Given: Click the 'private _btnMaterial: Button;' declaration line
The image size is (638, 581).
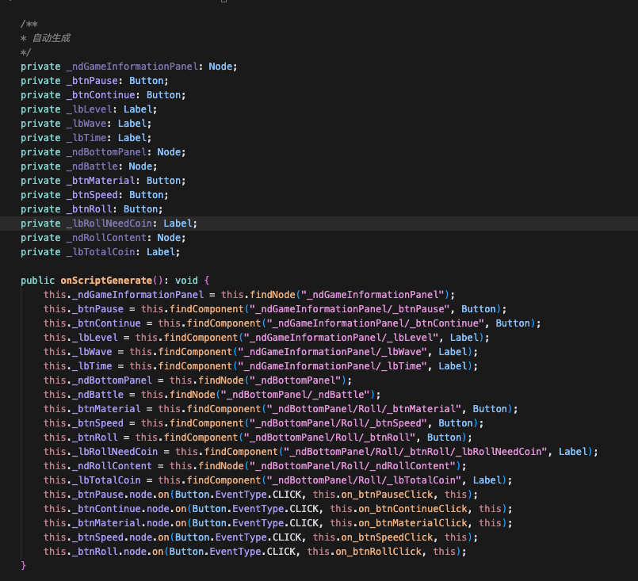Looking at the screenshot, I should point(103,180).
